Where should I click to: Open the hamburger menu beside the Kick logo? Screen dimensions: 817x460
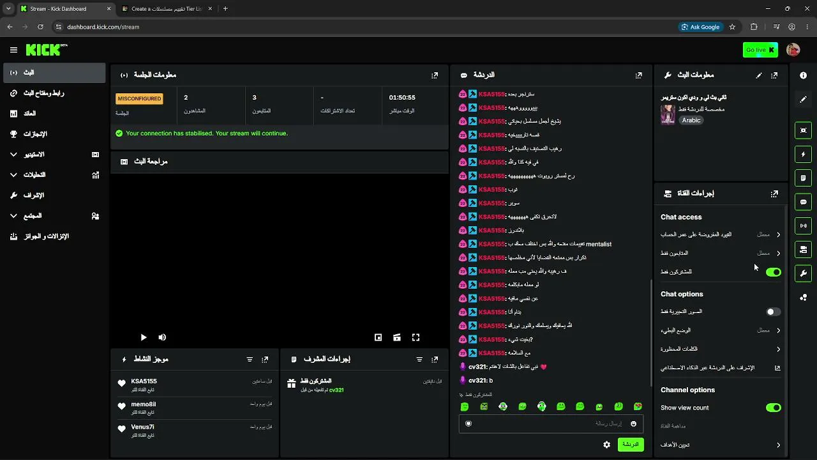(13, 50)
